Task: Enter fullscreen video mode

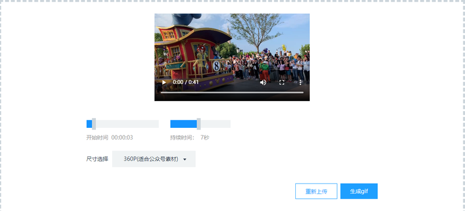Action: (282, 82)
